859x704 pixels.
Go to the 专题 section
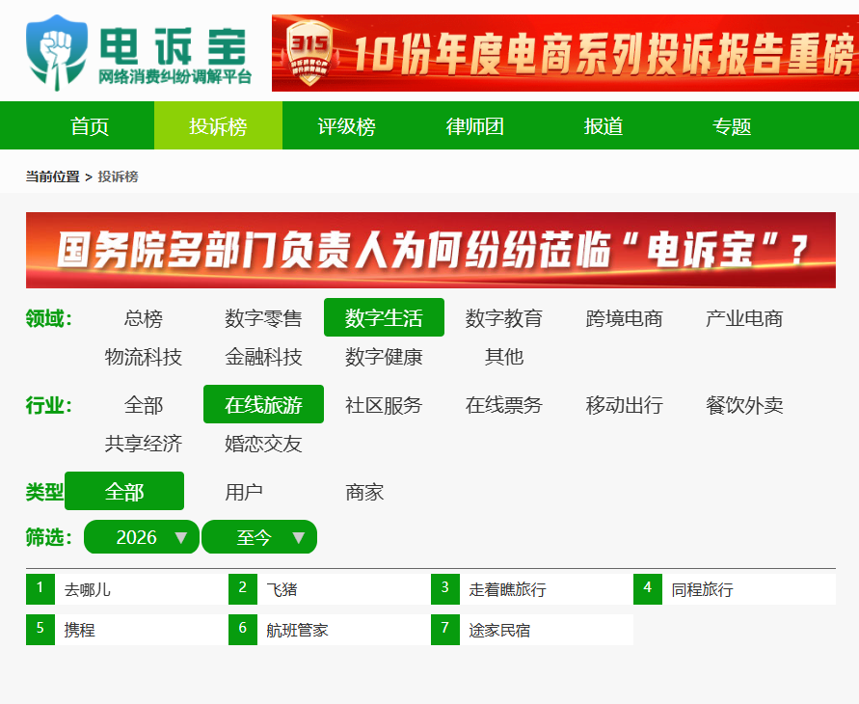tap(732, 126)
